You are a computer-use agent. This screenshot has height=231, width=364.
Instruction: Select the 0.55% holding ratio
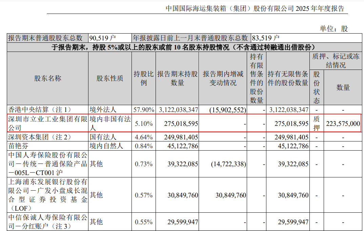pyautogui.click(x=144, y=222)
